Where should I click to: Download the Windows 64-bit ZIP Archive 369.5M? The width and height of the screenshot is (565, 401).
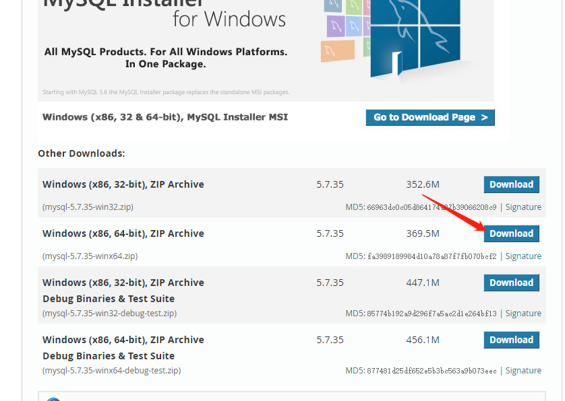(x=511, y=233)
